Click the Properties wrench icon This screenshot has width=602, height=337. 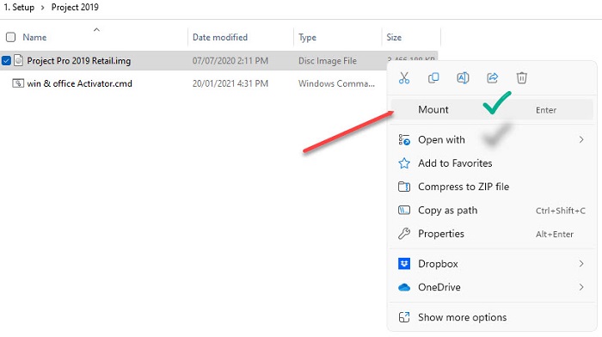click(404, 234)
